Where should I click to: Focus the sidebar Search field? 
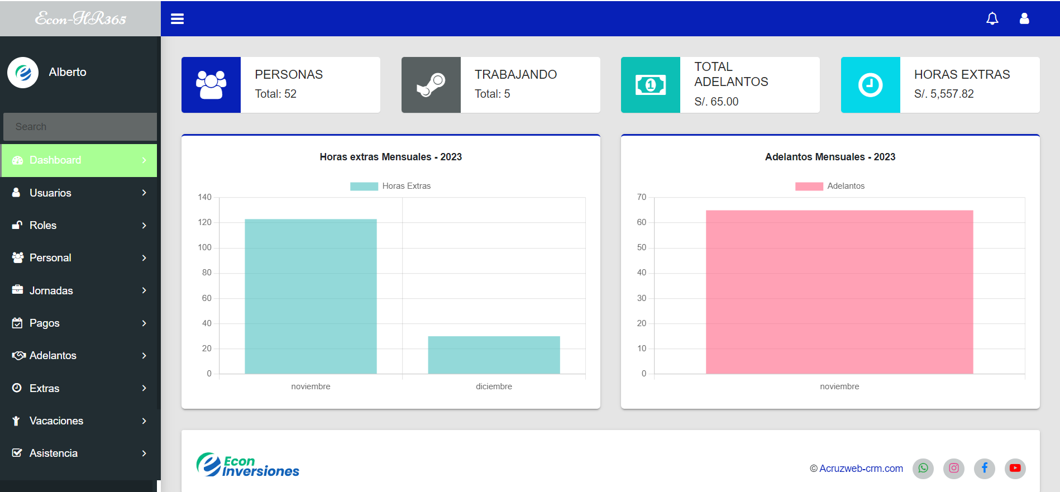tap(80, 127)
